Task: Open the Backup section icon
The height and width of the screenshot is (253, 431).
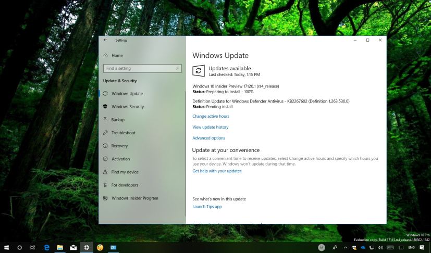Action: [x=105, y=120]
